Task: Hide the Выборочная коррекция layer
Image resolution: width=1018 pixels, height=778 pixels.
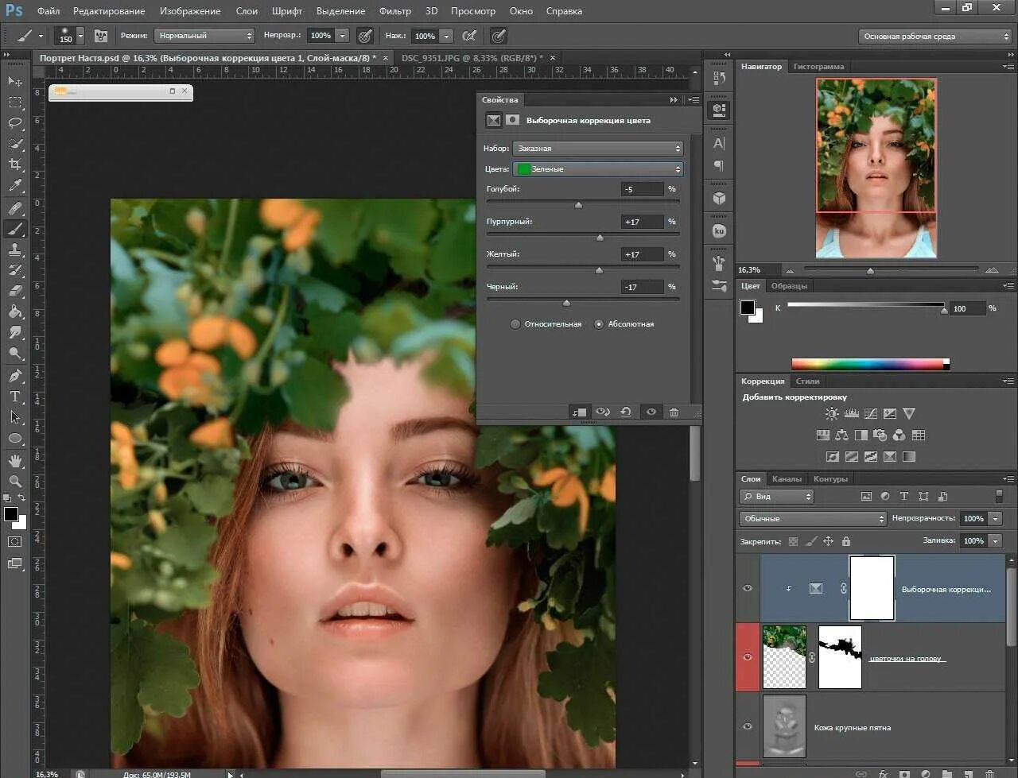Action: pyautogui.click(x=747, y=588)
